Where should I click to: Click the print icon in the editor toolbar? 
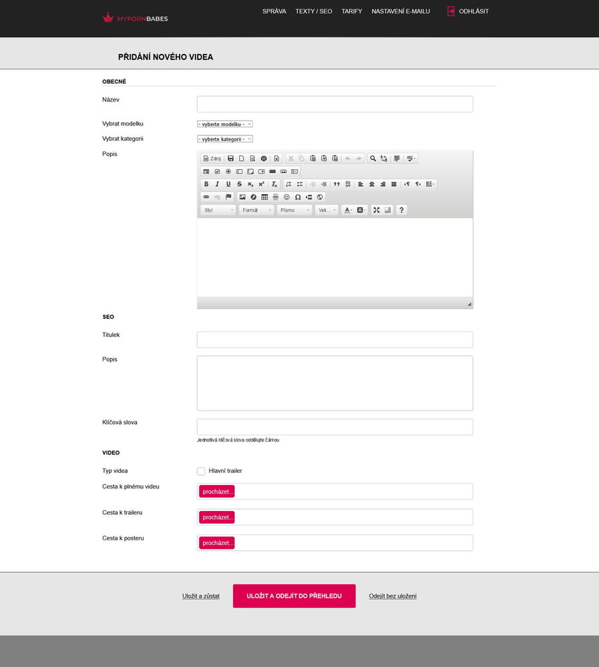(264, 159)
